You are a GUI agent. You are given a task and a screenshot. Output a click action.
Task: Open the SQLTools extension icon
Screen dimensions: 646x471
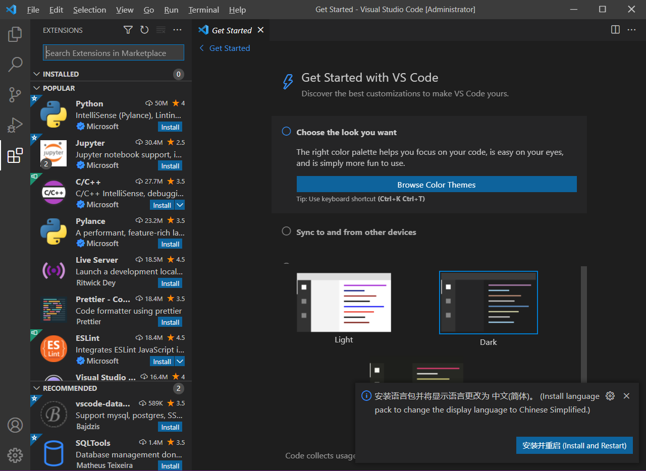pos(53,453)
